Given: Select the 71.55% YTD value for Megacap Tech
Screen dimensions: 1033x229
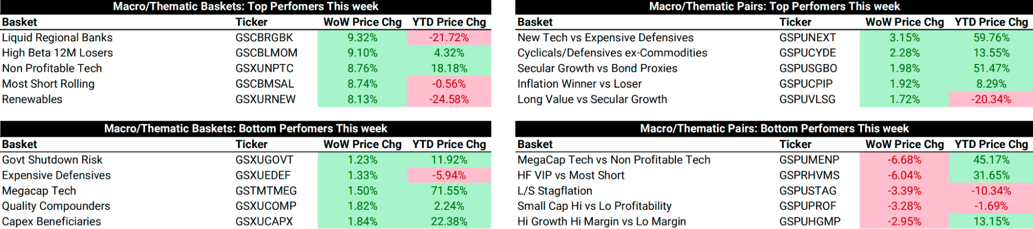Looking at the screenshot, I should [449, 191].
